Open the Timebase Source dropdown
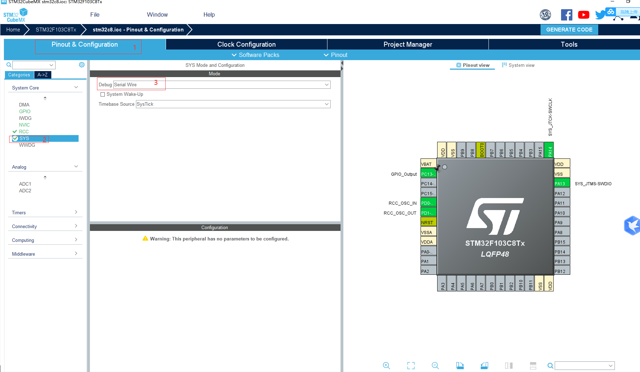Screen dimensions: 640x372 pyautogui.click(x=233, y=104)
